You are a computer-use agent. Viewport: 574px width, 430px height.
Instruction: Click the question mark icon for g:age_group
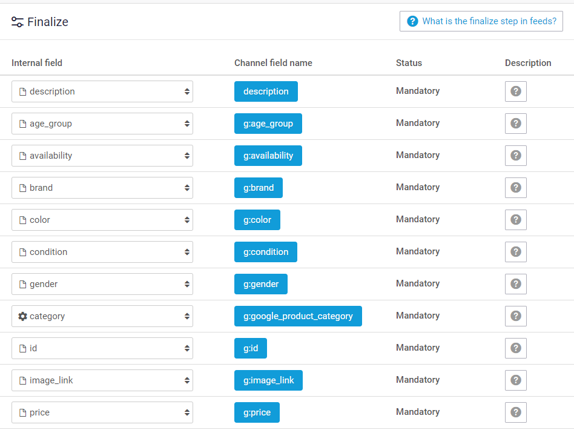point(515,124)
